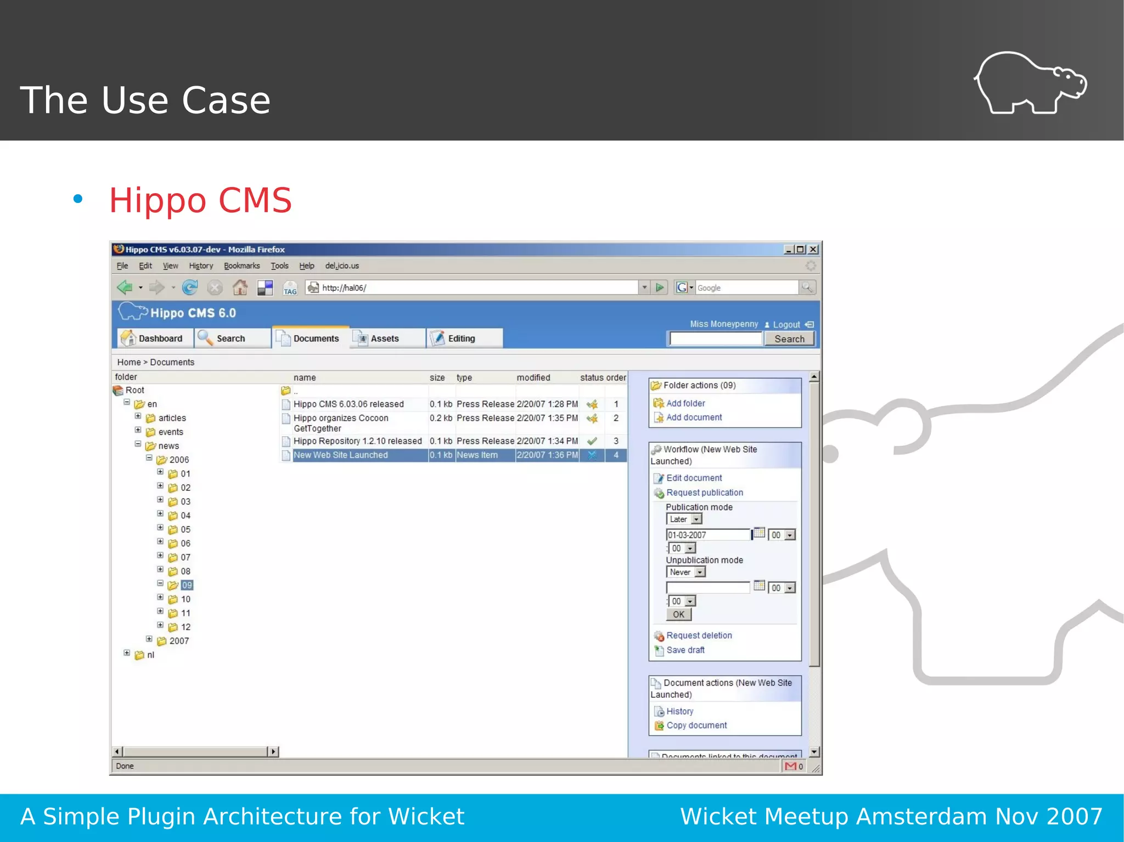The height and width of the screenshot is (842, 1124).
Task: Open the Unpublication mode Never dropdown
Action: click(699, 572)
